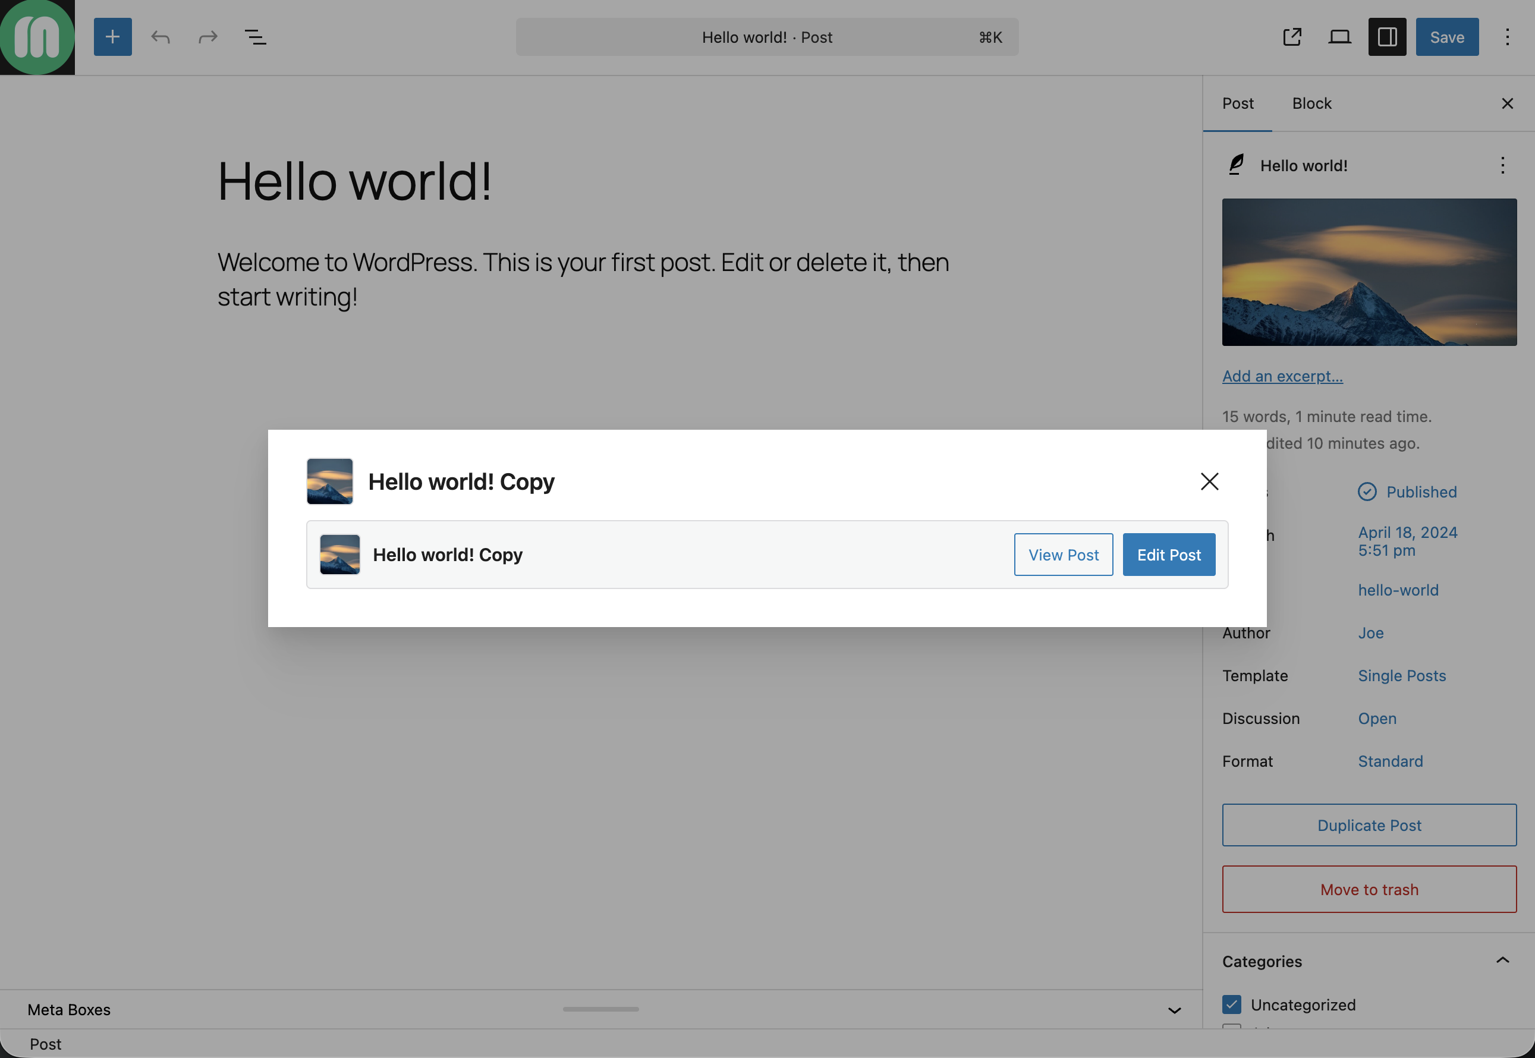Click the block inserter plus icon
Screen dimensions: 1535x1058
click(x=113, y=37)
